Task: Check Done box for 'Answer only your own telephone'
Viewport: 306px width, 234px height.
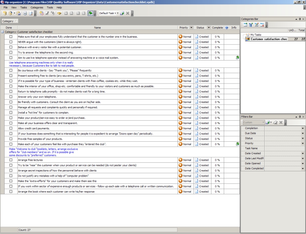Action: point(11,97)
